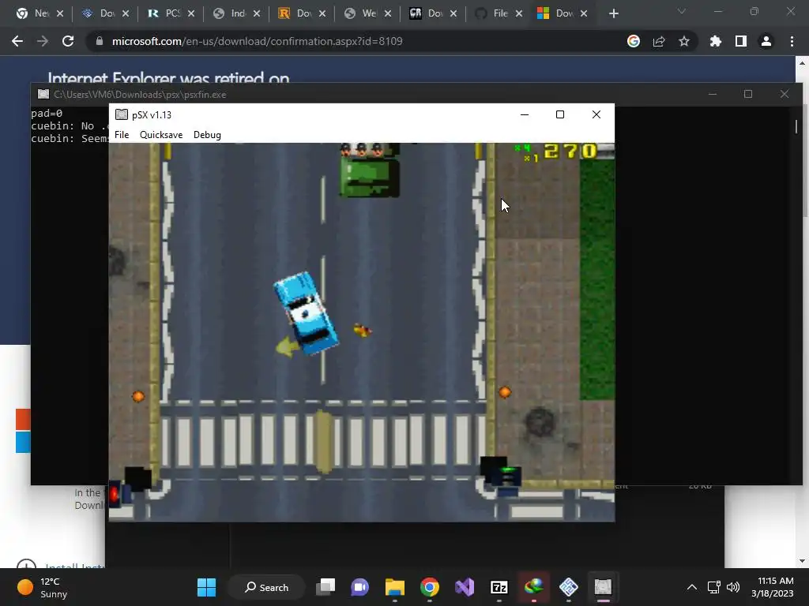Screen dimensions: 809x606
Task: Open the clock showing 11:15 AM
Action: tap(772, 587)
